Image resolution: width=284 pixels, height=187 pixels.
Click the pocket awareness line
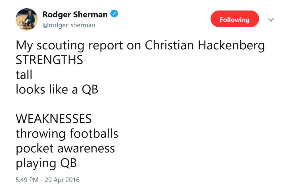tap(65, 149)
